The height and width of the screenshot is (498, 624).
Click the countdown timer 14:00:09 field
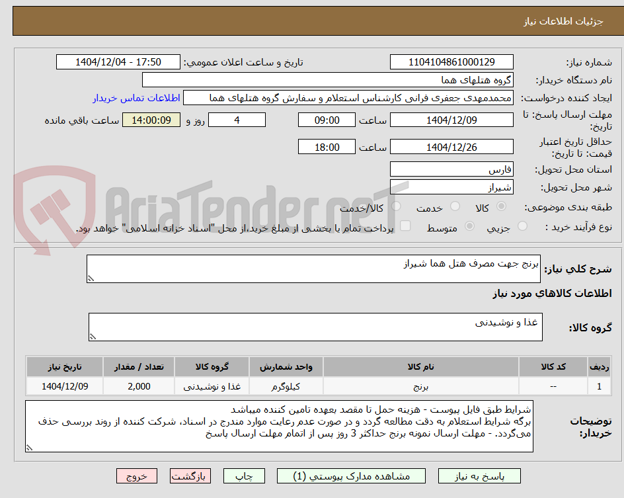[151, 120]
